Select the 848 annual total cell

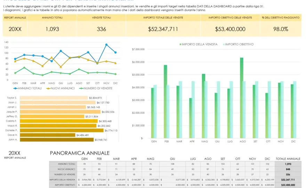[288, 169]
